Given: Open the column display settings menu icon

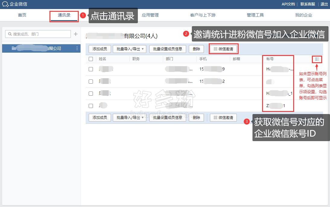Looking at the screenshot, I should click(317, 59).
